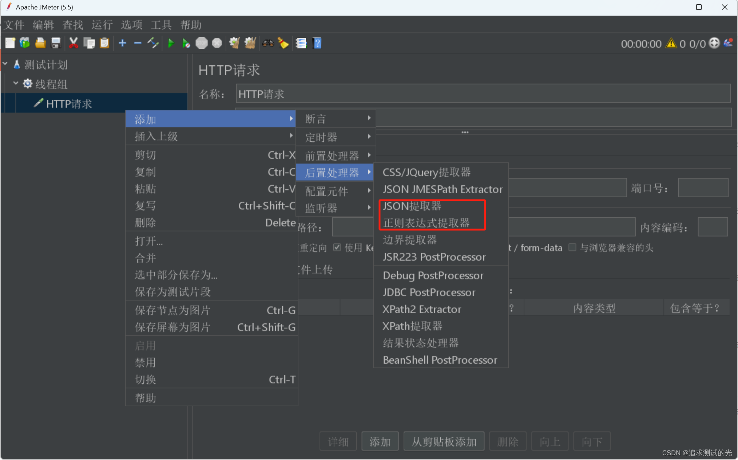
Task: Click the 添加 button at the bottom
Action: 380,441
